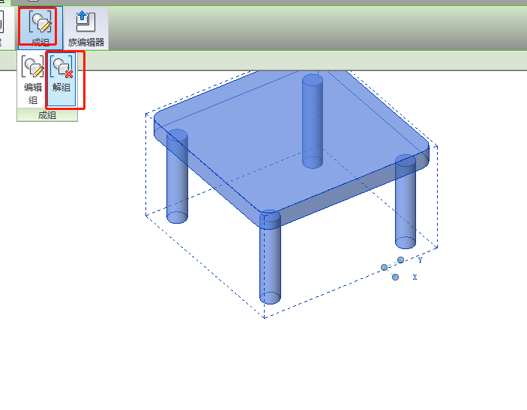Open the 族编辑器 family editor tool
The height and width of the screenshot is (410, 527).
[86, 28]
